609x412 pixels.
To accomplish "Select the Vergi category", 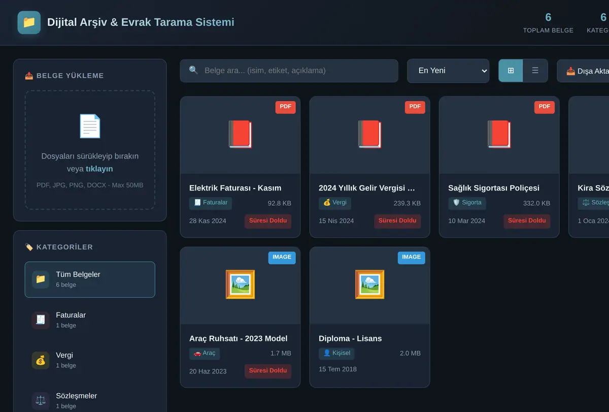I will pos(90,360).
